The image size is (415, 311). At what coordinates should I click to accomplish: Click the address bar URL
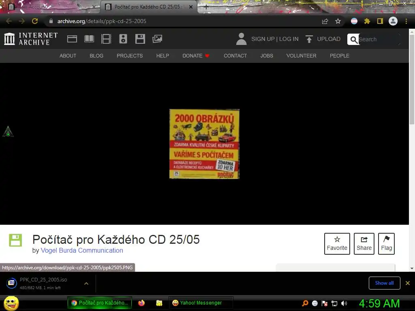pos(102,21)
